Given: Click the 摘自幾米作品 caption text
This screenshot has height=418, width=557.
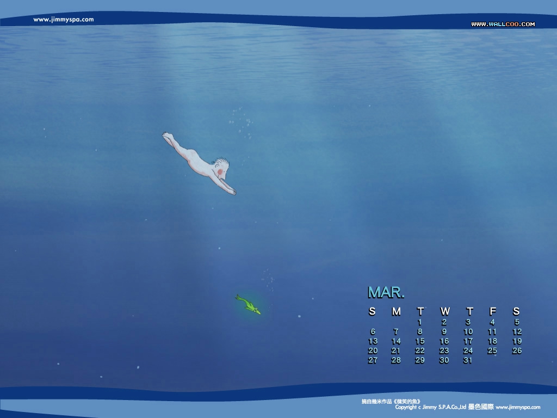Looking at the screenshot, I should (391, 401).
